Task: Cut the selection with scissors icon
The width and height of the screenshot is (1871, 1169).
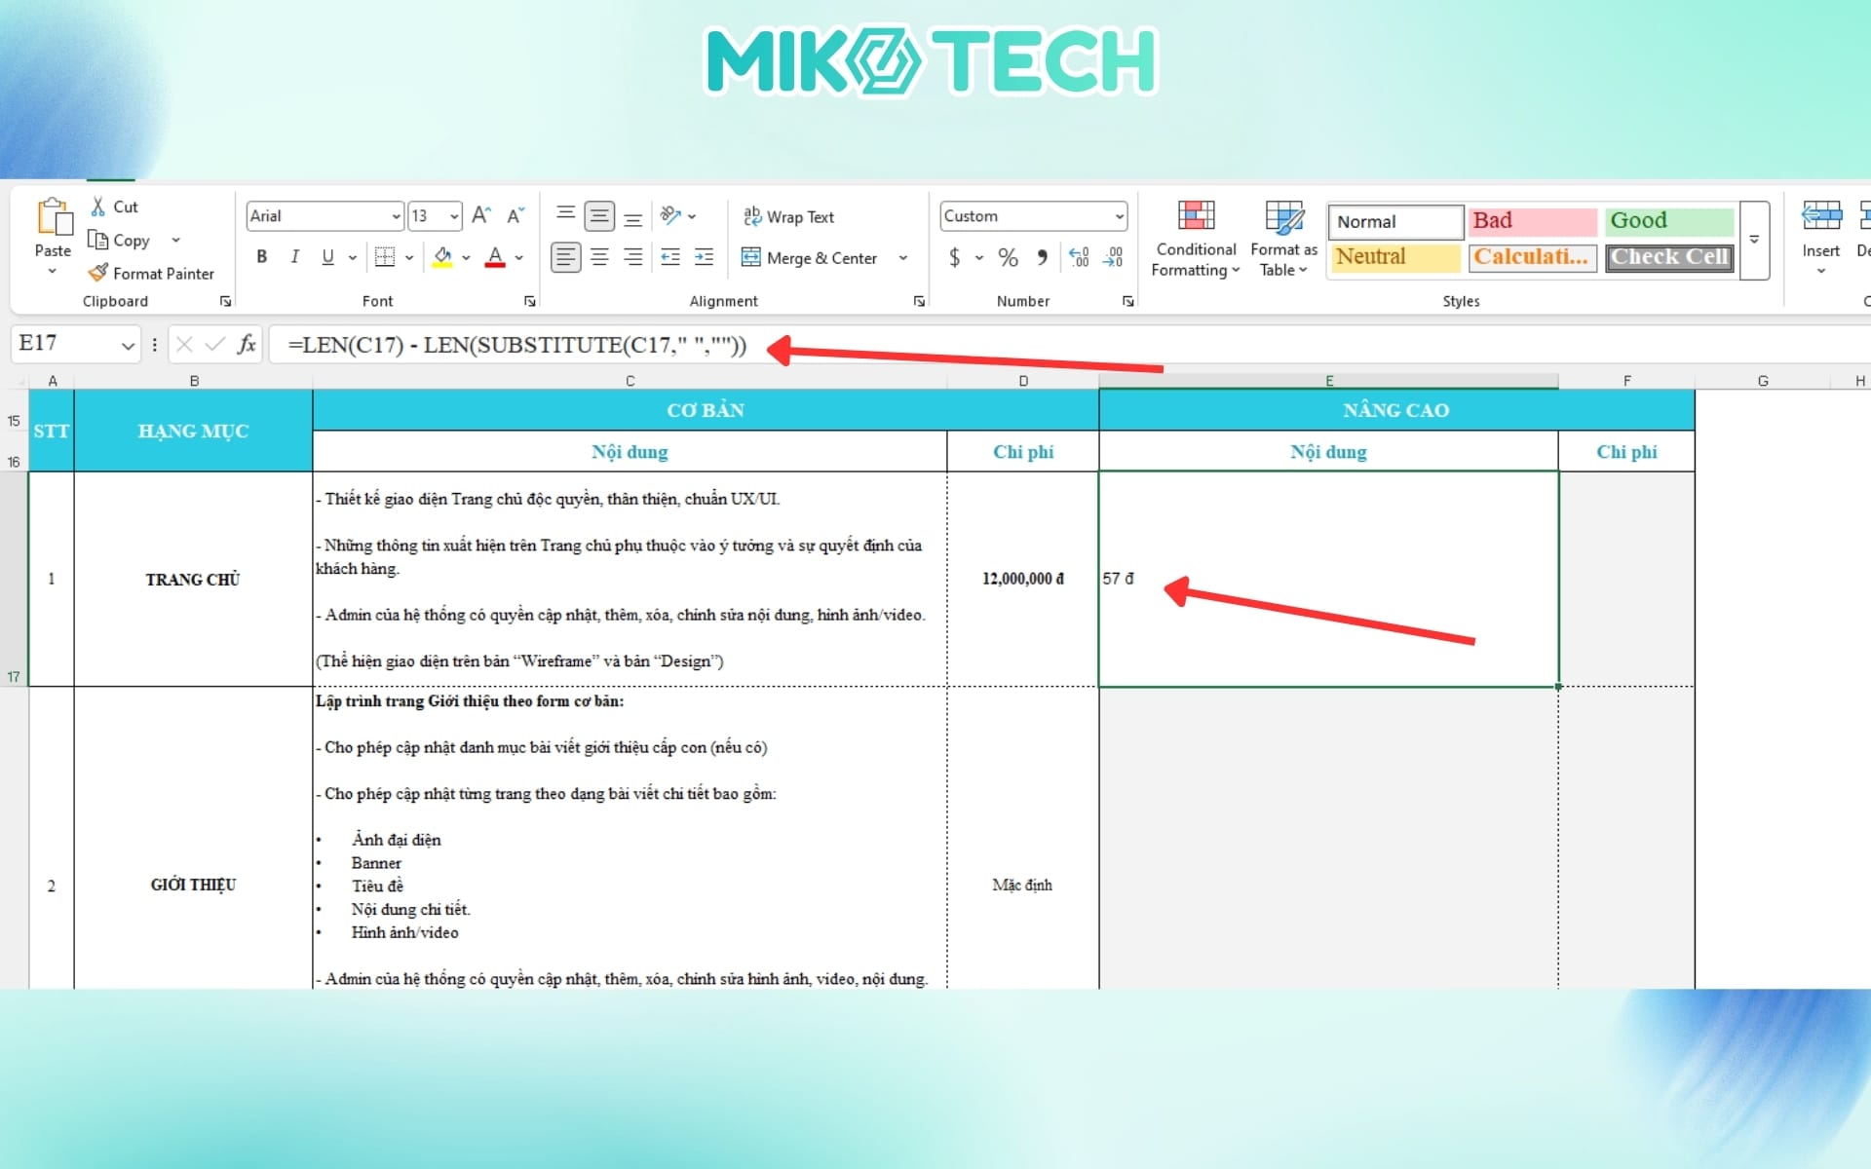Action: (98, 207)
